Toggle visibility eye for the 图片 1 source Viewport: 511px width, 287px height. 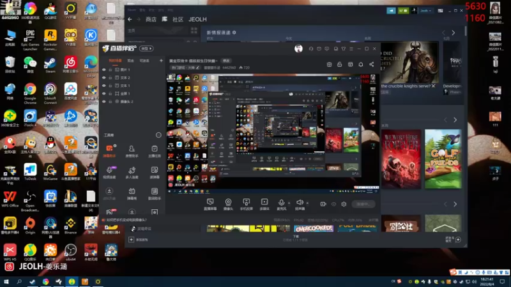pyautogui.click(x=104, y=70)
